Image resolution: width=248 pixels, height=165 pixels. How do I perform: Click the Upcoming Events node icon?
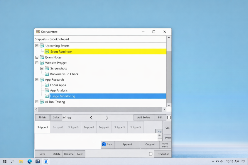[x=42, y=46]
